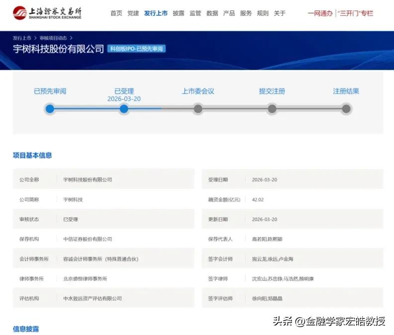Click the 公司简称 value 宇树科技

tap(73, 200)
